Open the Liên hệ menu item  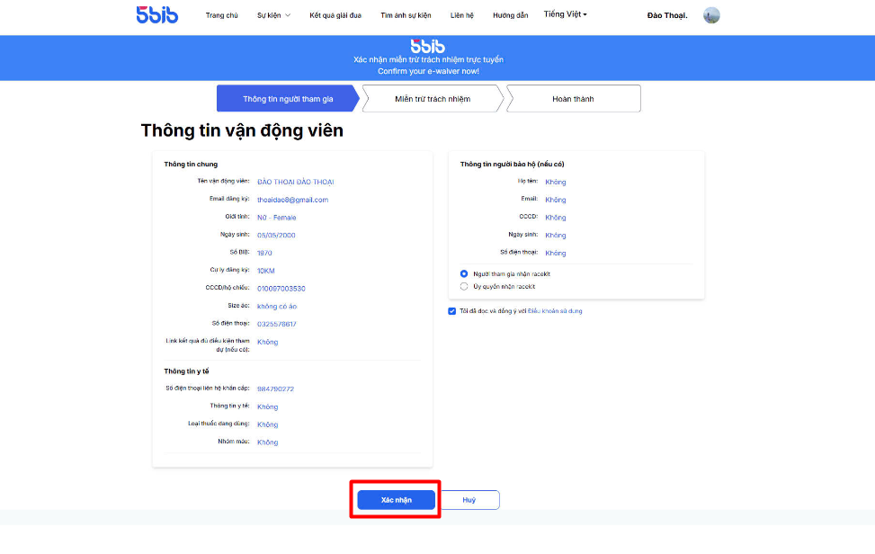coord(462,15)
